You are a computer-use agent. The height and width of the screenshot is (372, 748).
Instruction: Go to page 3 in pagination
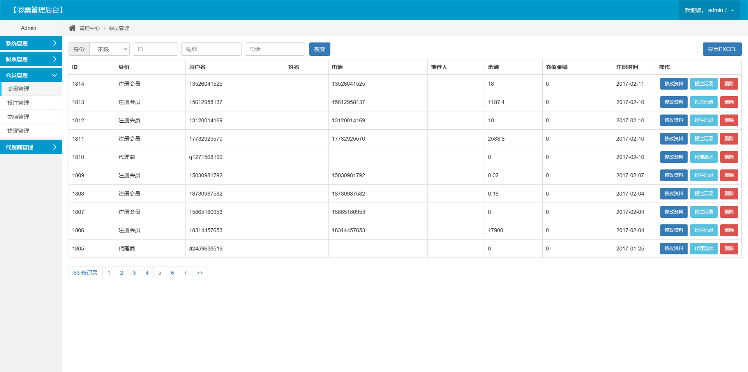pyautogui.click(x=134, y=273)
